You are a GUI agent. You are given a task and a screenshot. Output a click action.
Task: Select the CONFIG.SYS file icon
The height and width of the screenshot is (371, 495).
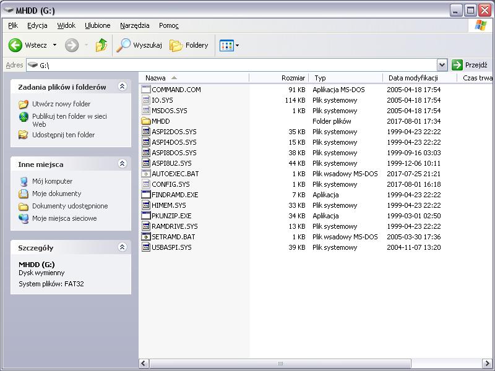click(145, 184)
